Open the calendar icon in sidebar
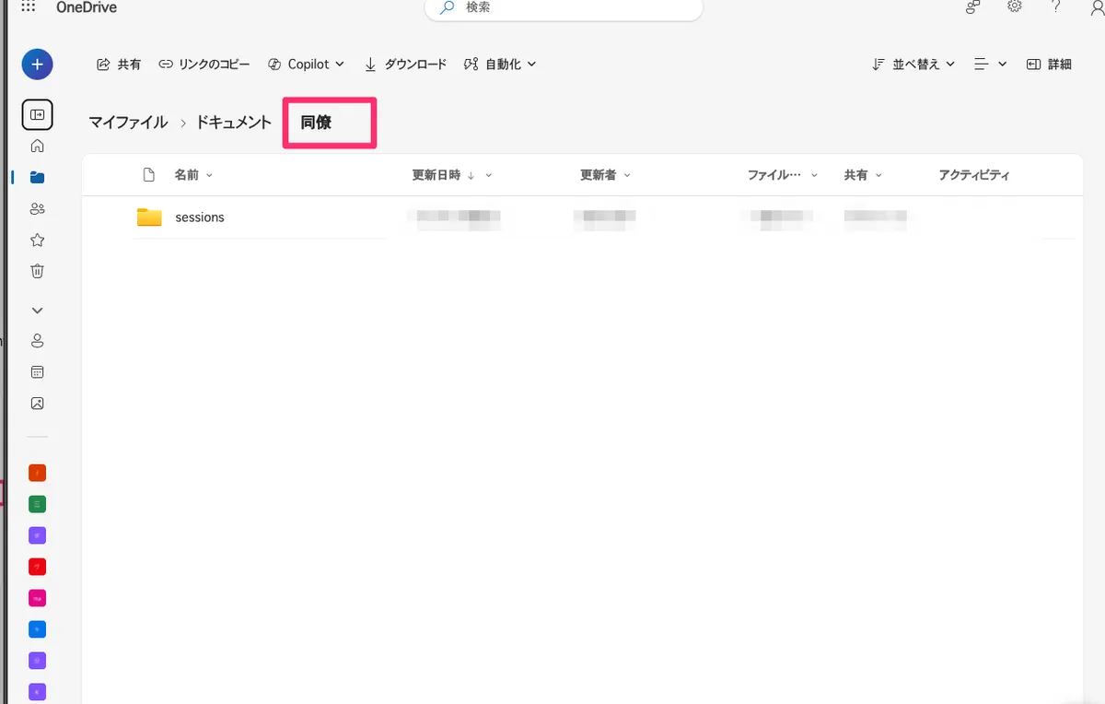1105x704 pixels. coord(38,372)
